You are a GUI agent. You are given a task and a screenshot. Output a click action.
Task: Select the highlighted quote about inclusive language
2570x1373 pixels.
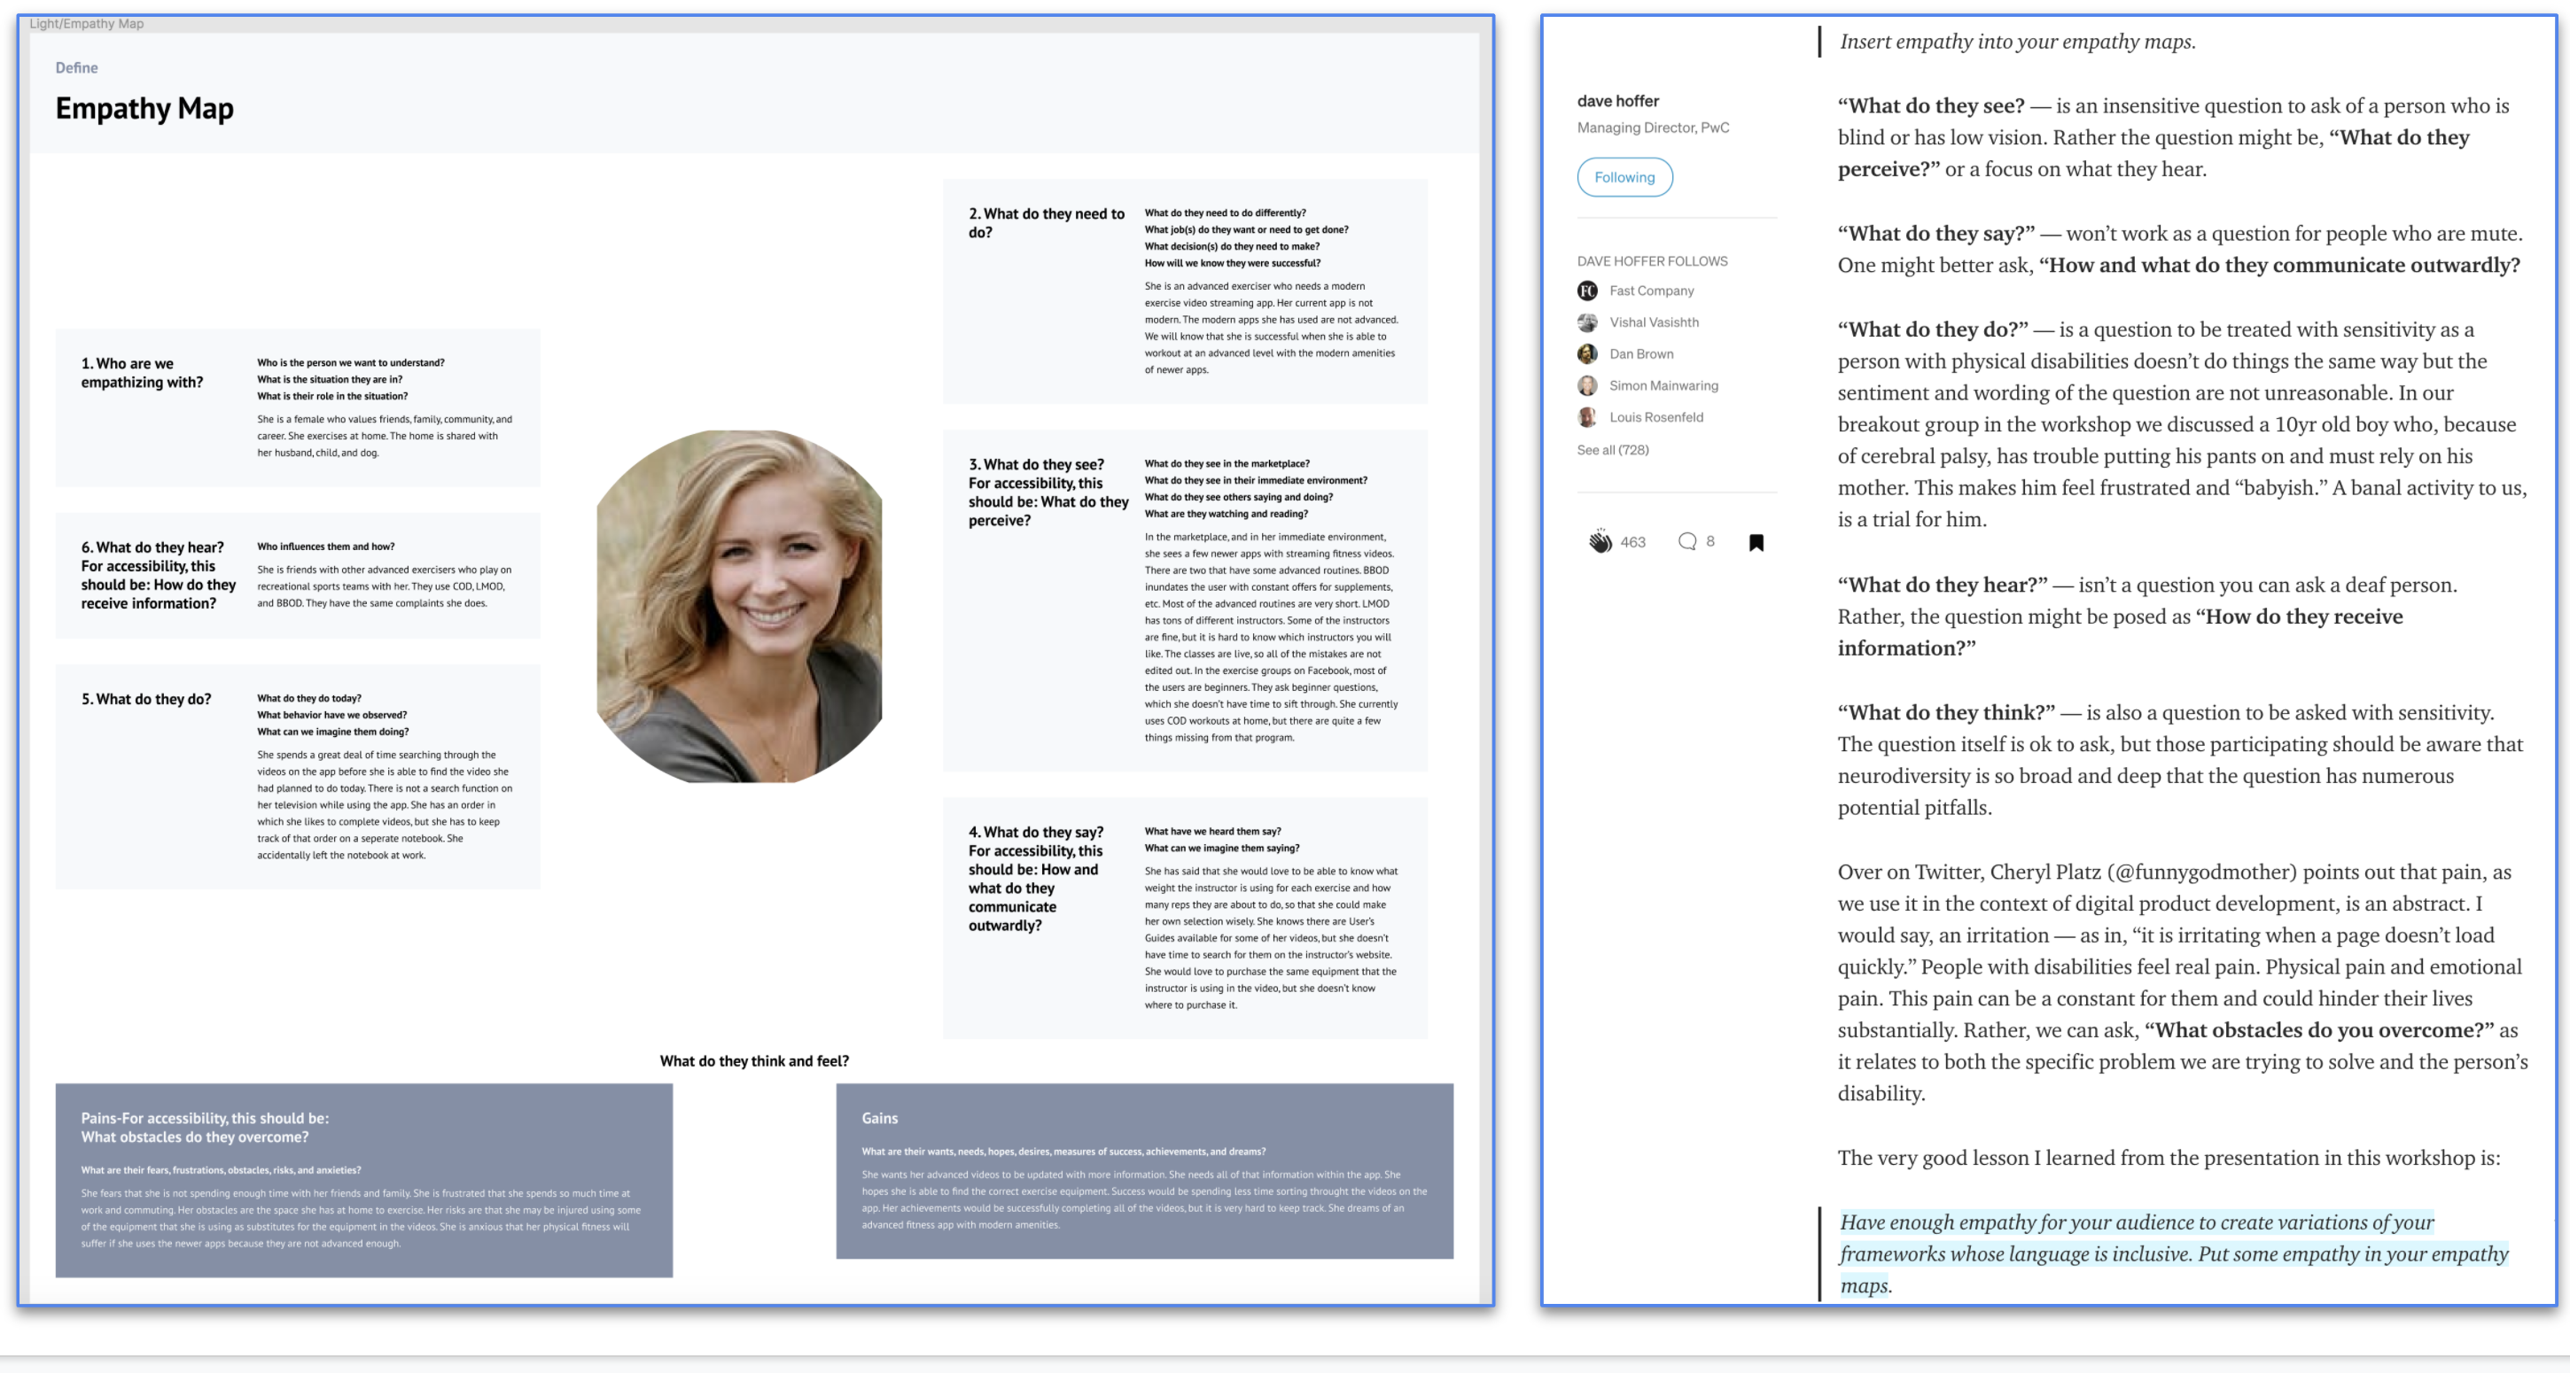[2145, 1253]
